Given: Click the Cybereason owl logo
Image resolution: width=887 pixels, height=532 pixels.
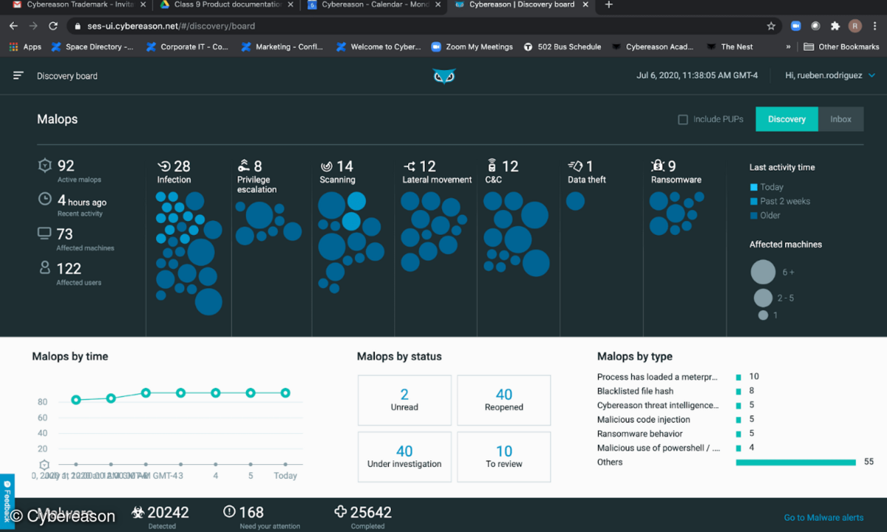Looking at the screenshot, I should click(444, 75).
